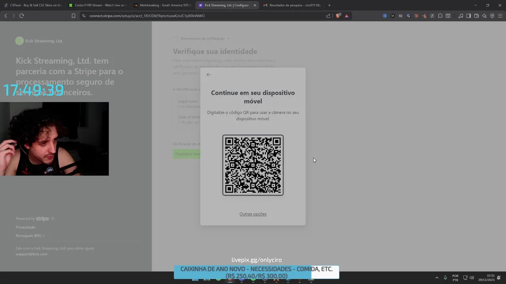
Task: Click the blue circle extension icon
Action: (x=385, y=16)
